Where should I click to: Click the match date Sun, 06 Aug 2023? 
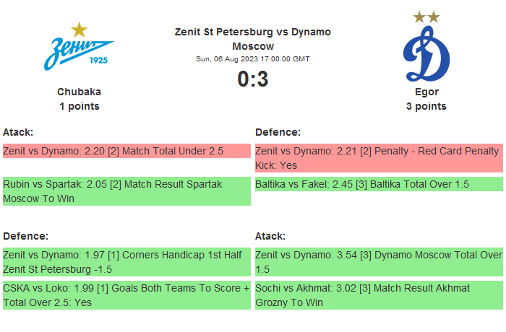pos(252,59)
